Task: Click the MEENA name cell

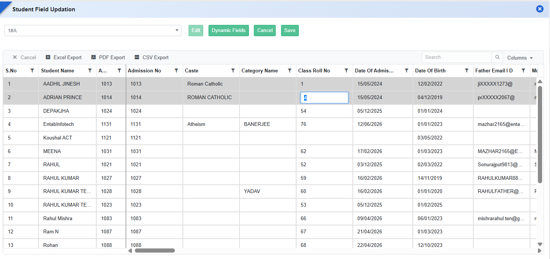Action: tap(68, 151)
